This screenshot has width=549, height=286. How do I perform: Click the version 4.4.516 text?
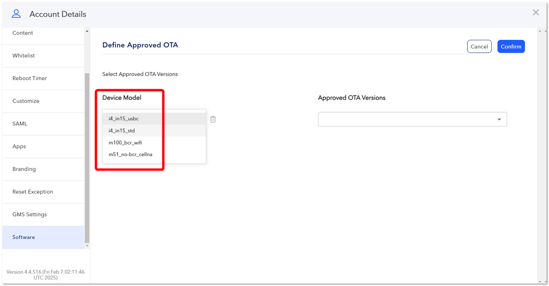click(x=45, y=275)
